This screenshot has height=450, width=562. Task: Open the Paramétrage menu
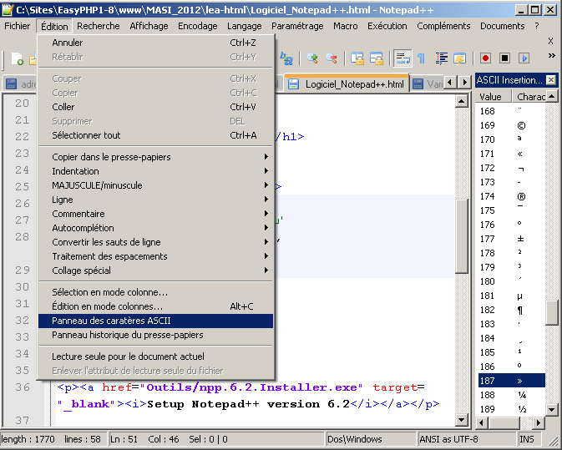(x=297, y=26)
